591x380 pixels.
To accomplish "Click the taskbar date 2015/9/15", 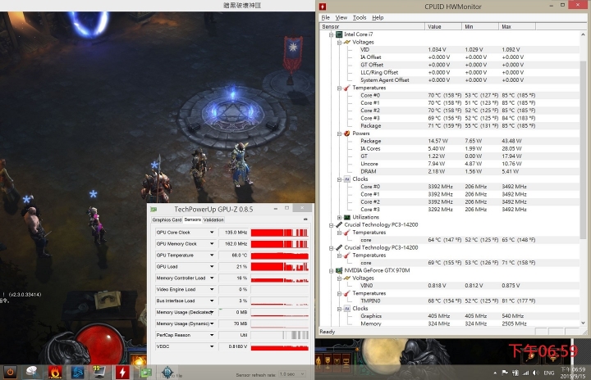I will point(573,376).
